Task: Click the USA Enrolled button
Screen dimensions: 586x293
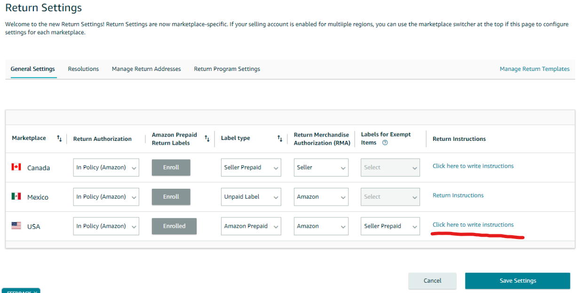Action: pos(174,226)
